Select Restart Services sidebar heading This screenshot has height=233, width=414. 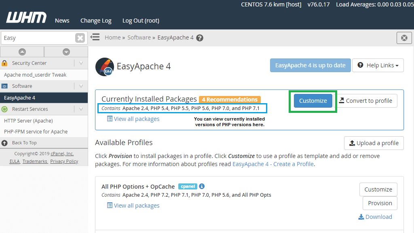tap(30, 109)
